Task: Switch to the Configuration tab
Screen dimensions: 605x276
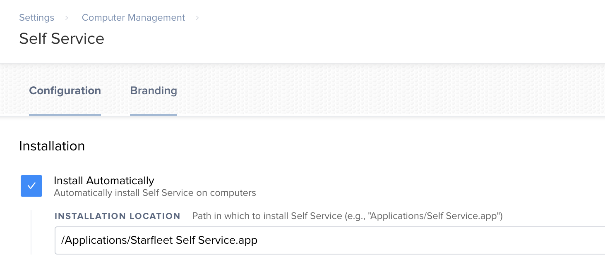Action: coord(65,90)
